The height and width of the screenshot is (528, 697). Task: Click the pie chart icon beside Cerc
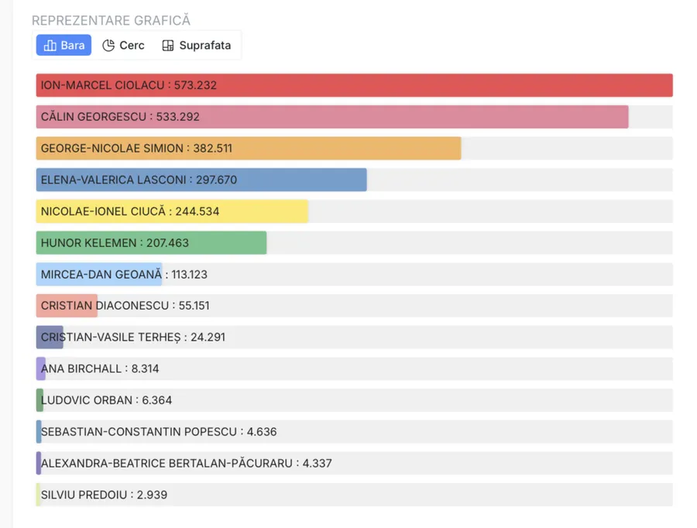(108, 46)
